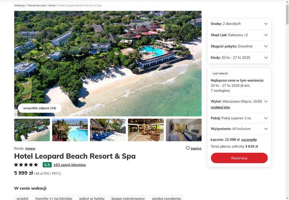Open the rozkład lotu link
289x200 pixels.
point(220,107)
